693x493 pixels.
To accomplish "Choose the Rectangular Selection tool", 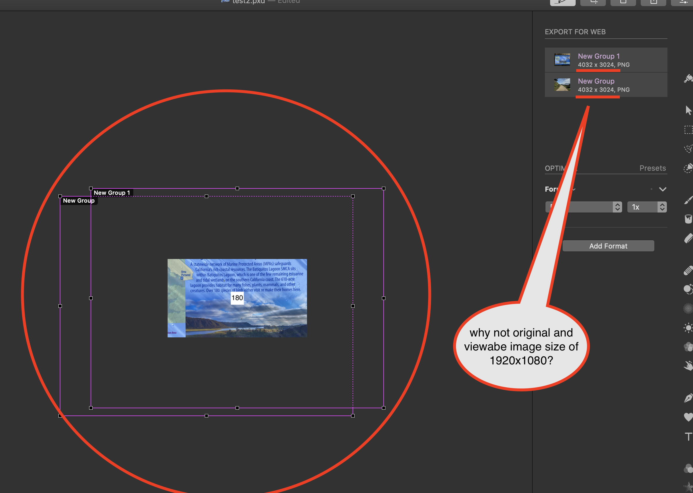I will point(688,129).
